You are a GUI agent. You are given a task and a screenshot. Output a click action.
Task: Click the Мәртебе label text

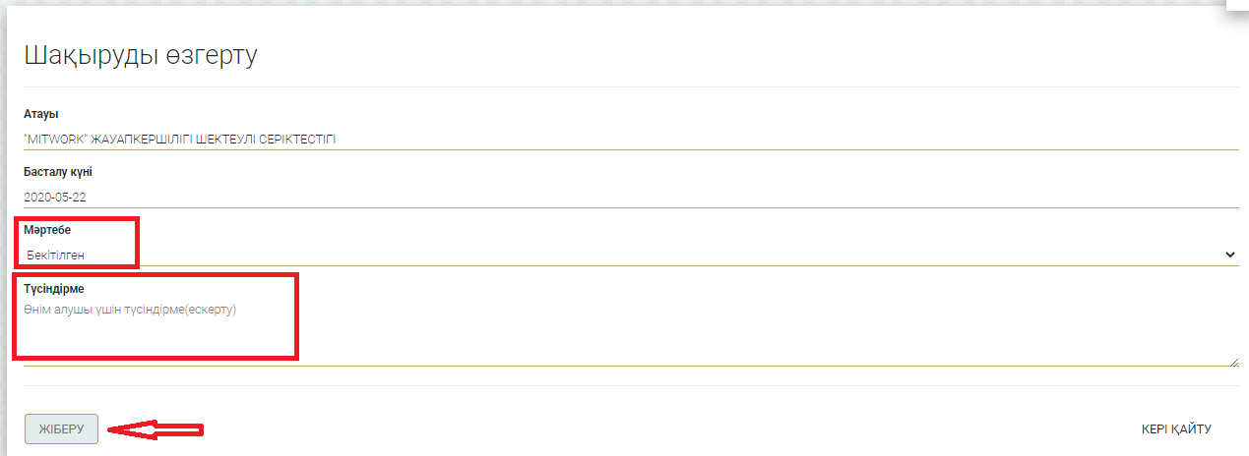[47, 230]
